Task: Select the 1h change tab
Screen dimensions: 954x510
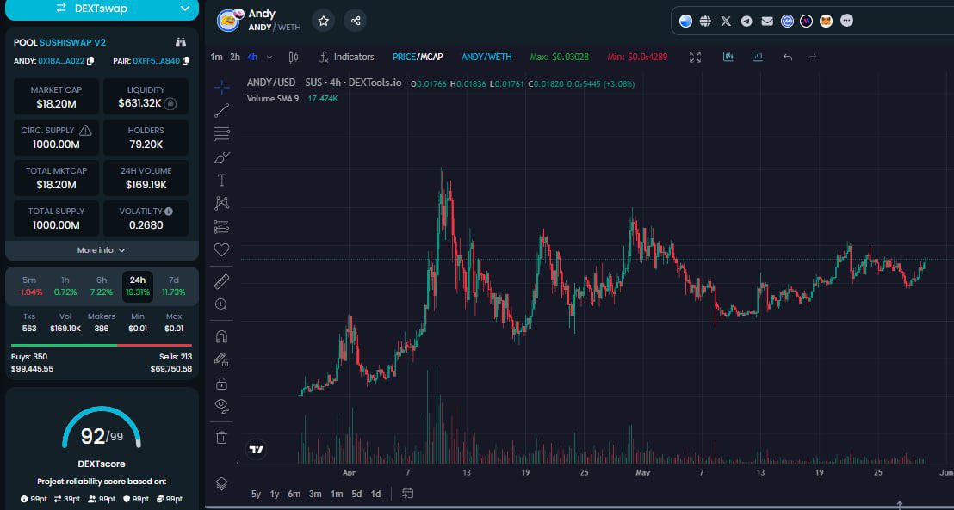Action: [65, 286]
